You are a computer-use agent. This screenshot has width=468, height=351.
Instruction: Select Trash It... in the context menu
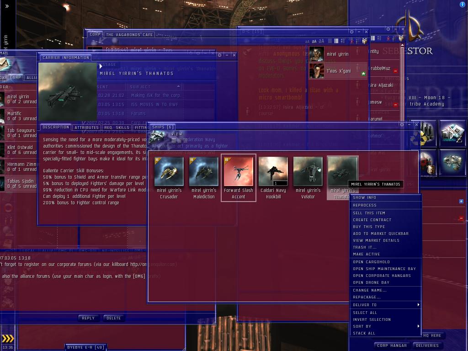(x=386, y=247)
